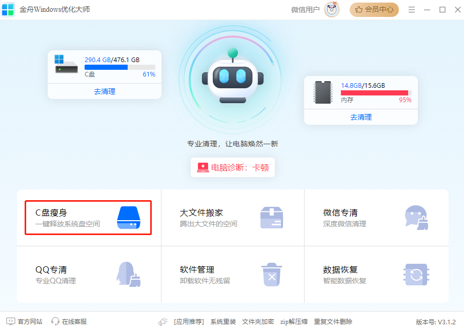Click the red 95% memory usage bar
The width and height of the screenshot is (464, 330).
coord(375,93)
